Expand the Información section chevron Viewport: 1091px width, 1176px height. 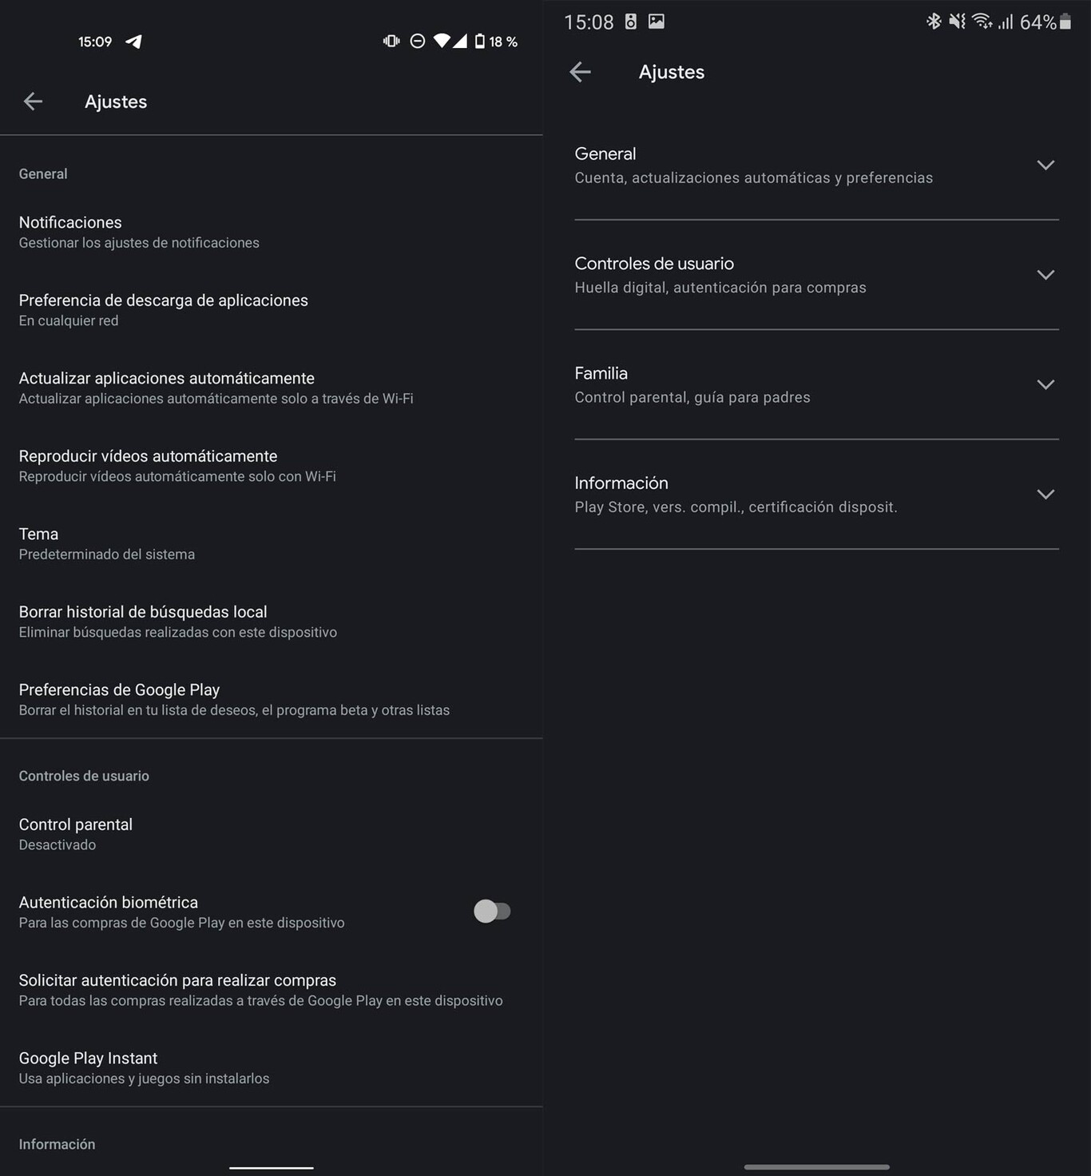(x=1045, y=494)
